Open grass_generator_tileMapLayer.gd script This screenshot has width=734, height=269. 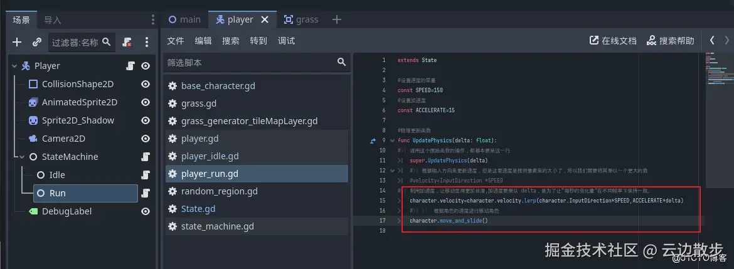tap(257, 121)
